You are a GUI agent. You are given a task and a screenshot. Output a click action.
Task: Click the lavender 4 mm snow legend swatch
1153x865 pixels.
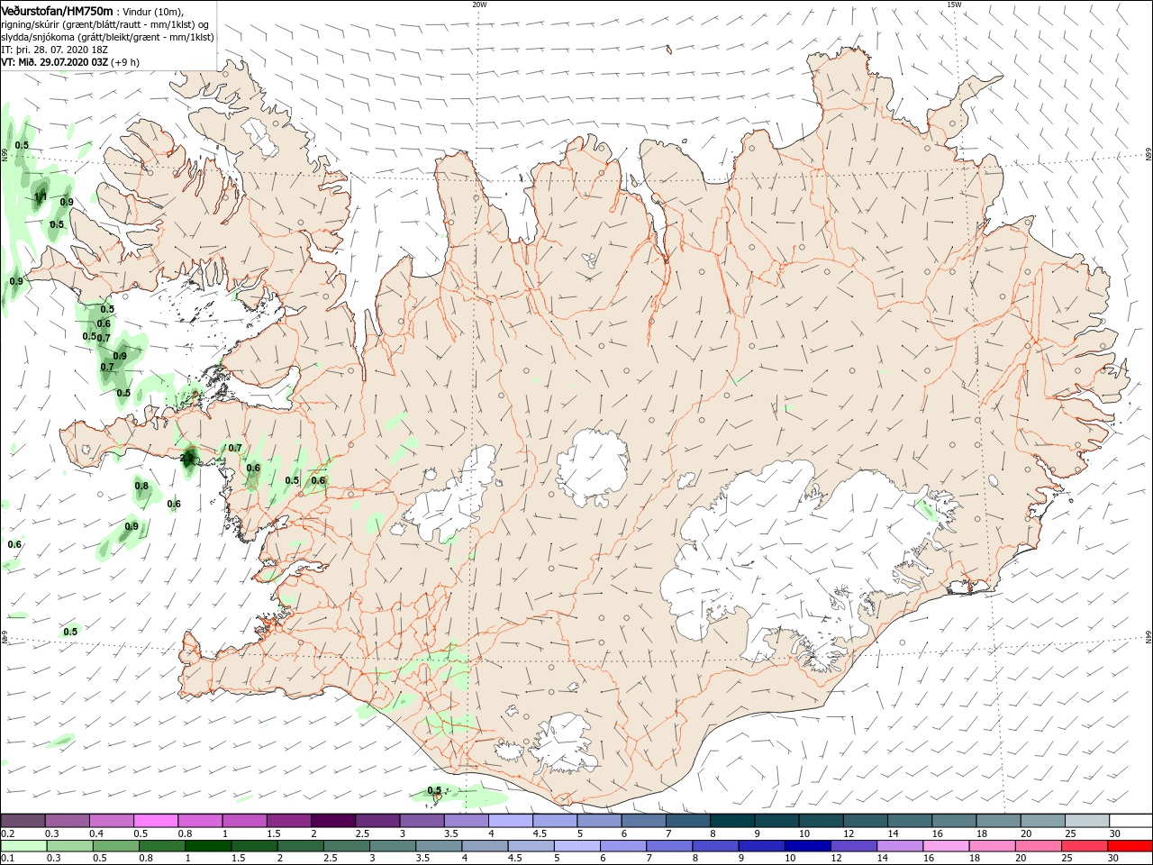510,820
